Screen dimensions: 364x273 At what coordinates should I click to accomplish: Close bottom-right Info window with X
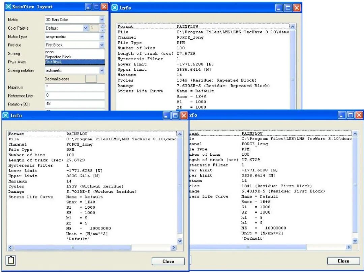pyautogui.click(x=359, y=115)
